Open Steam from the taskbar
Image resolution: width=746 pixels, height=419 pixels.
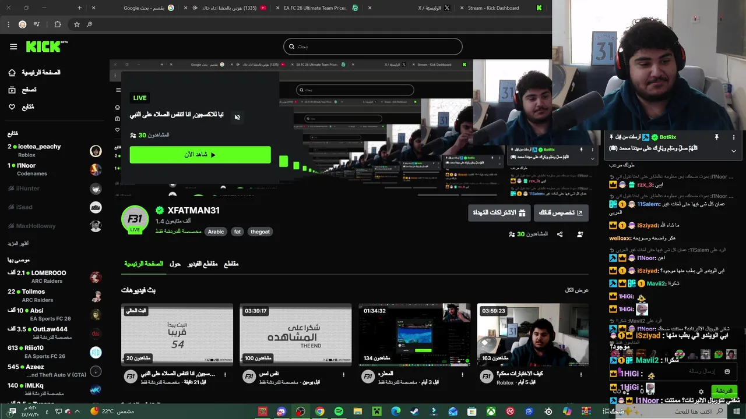point(414,411)
